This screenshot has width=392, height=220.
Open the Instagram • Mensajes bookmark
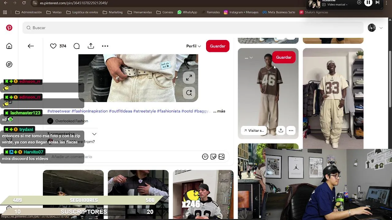tap(241, 12)
